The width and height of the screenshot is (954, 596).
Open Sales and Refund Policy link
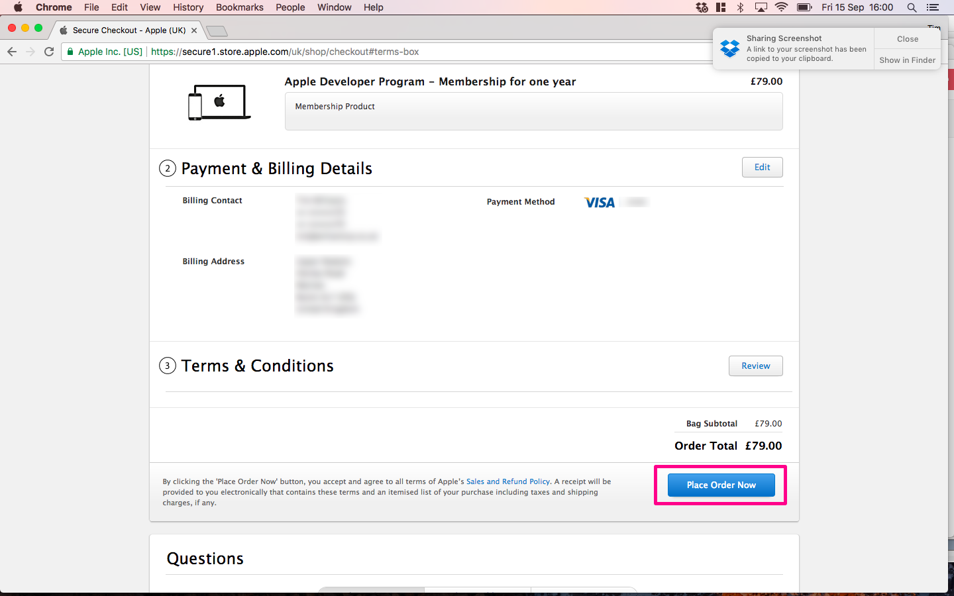click(508, 481)
